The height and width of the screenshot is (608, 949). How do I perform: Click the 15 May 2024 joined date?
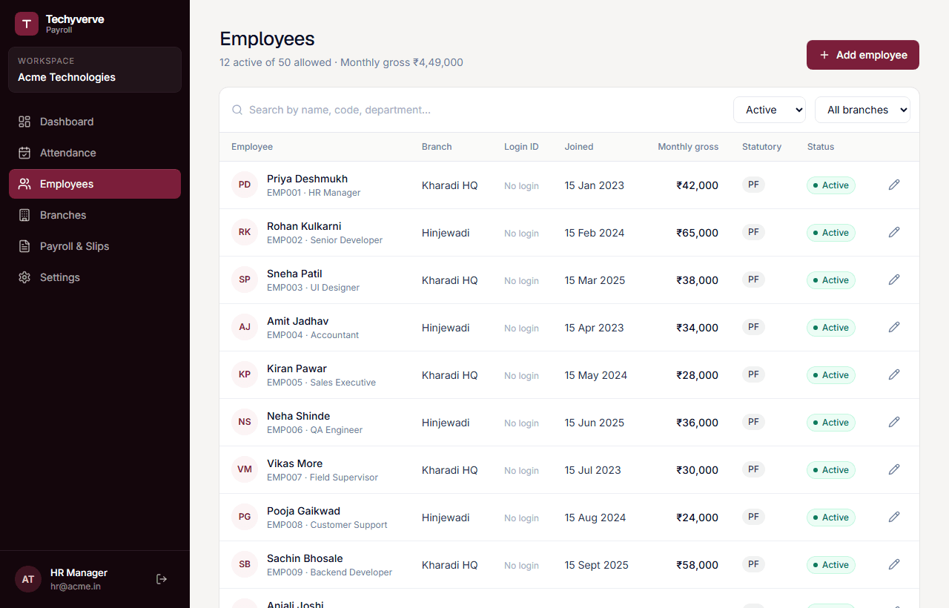pyautogui.click(x=596, y=375)
